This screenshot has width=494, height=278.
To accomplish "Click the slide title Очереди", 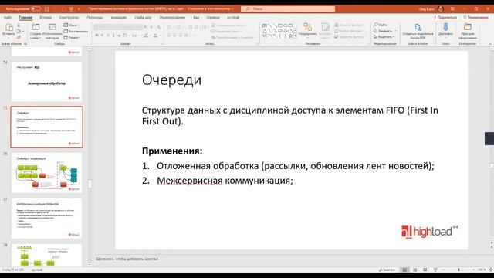I will 171,80.
